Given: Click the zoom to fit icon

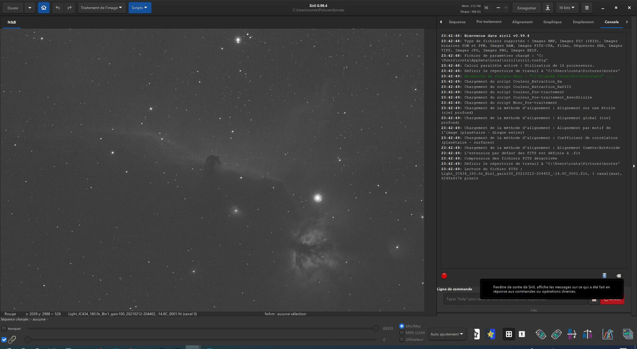Looking at the screenshot, I should (509, 334).
